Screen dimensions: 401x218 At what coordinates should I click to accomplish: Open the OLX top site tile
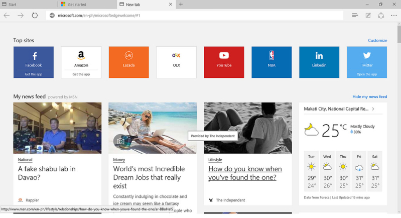(x=176, y=62)
